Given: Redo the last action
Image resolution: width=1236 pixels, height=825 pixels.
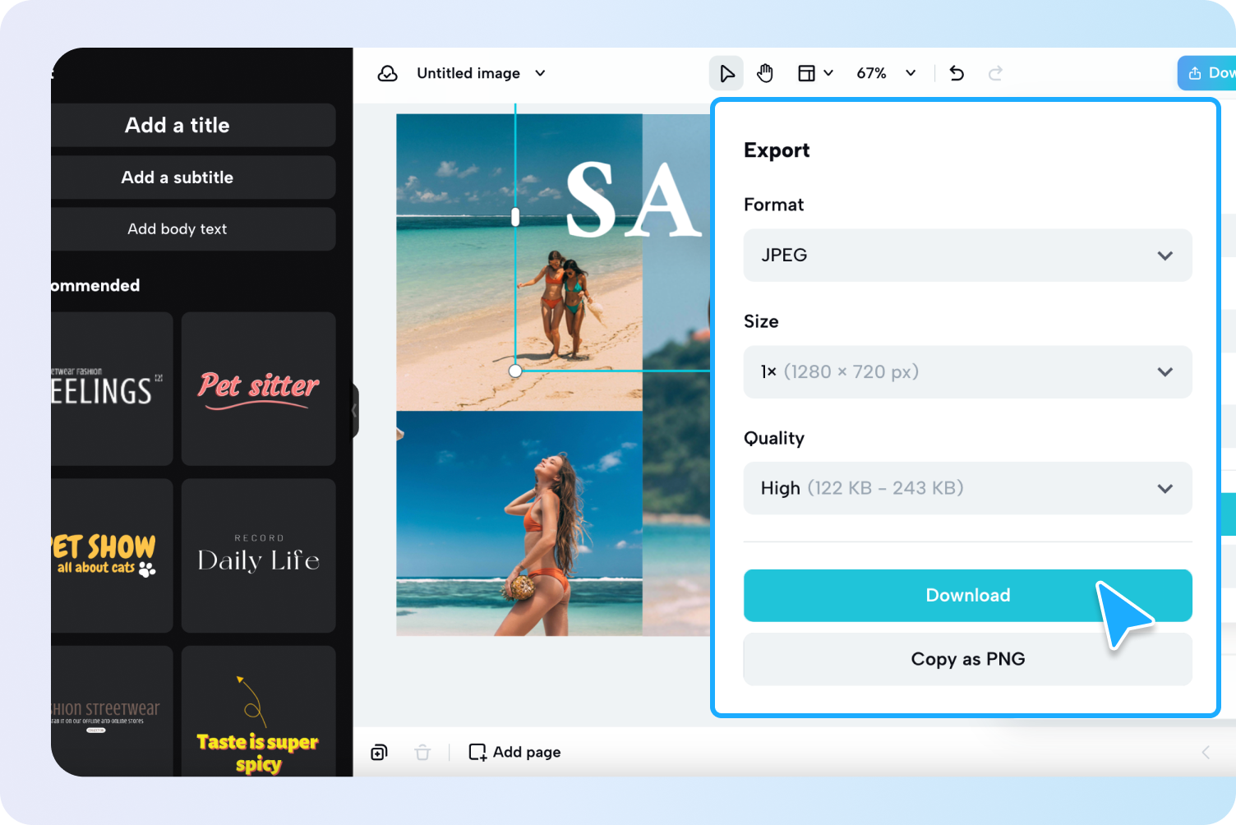Looking at the screenshot, I should tap(995, 72).
